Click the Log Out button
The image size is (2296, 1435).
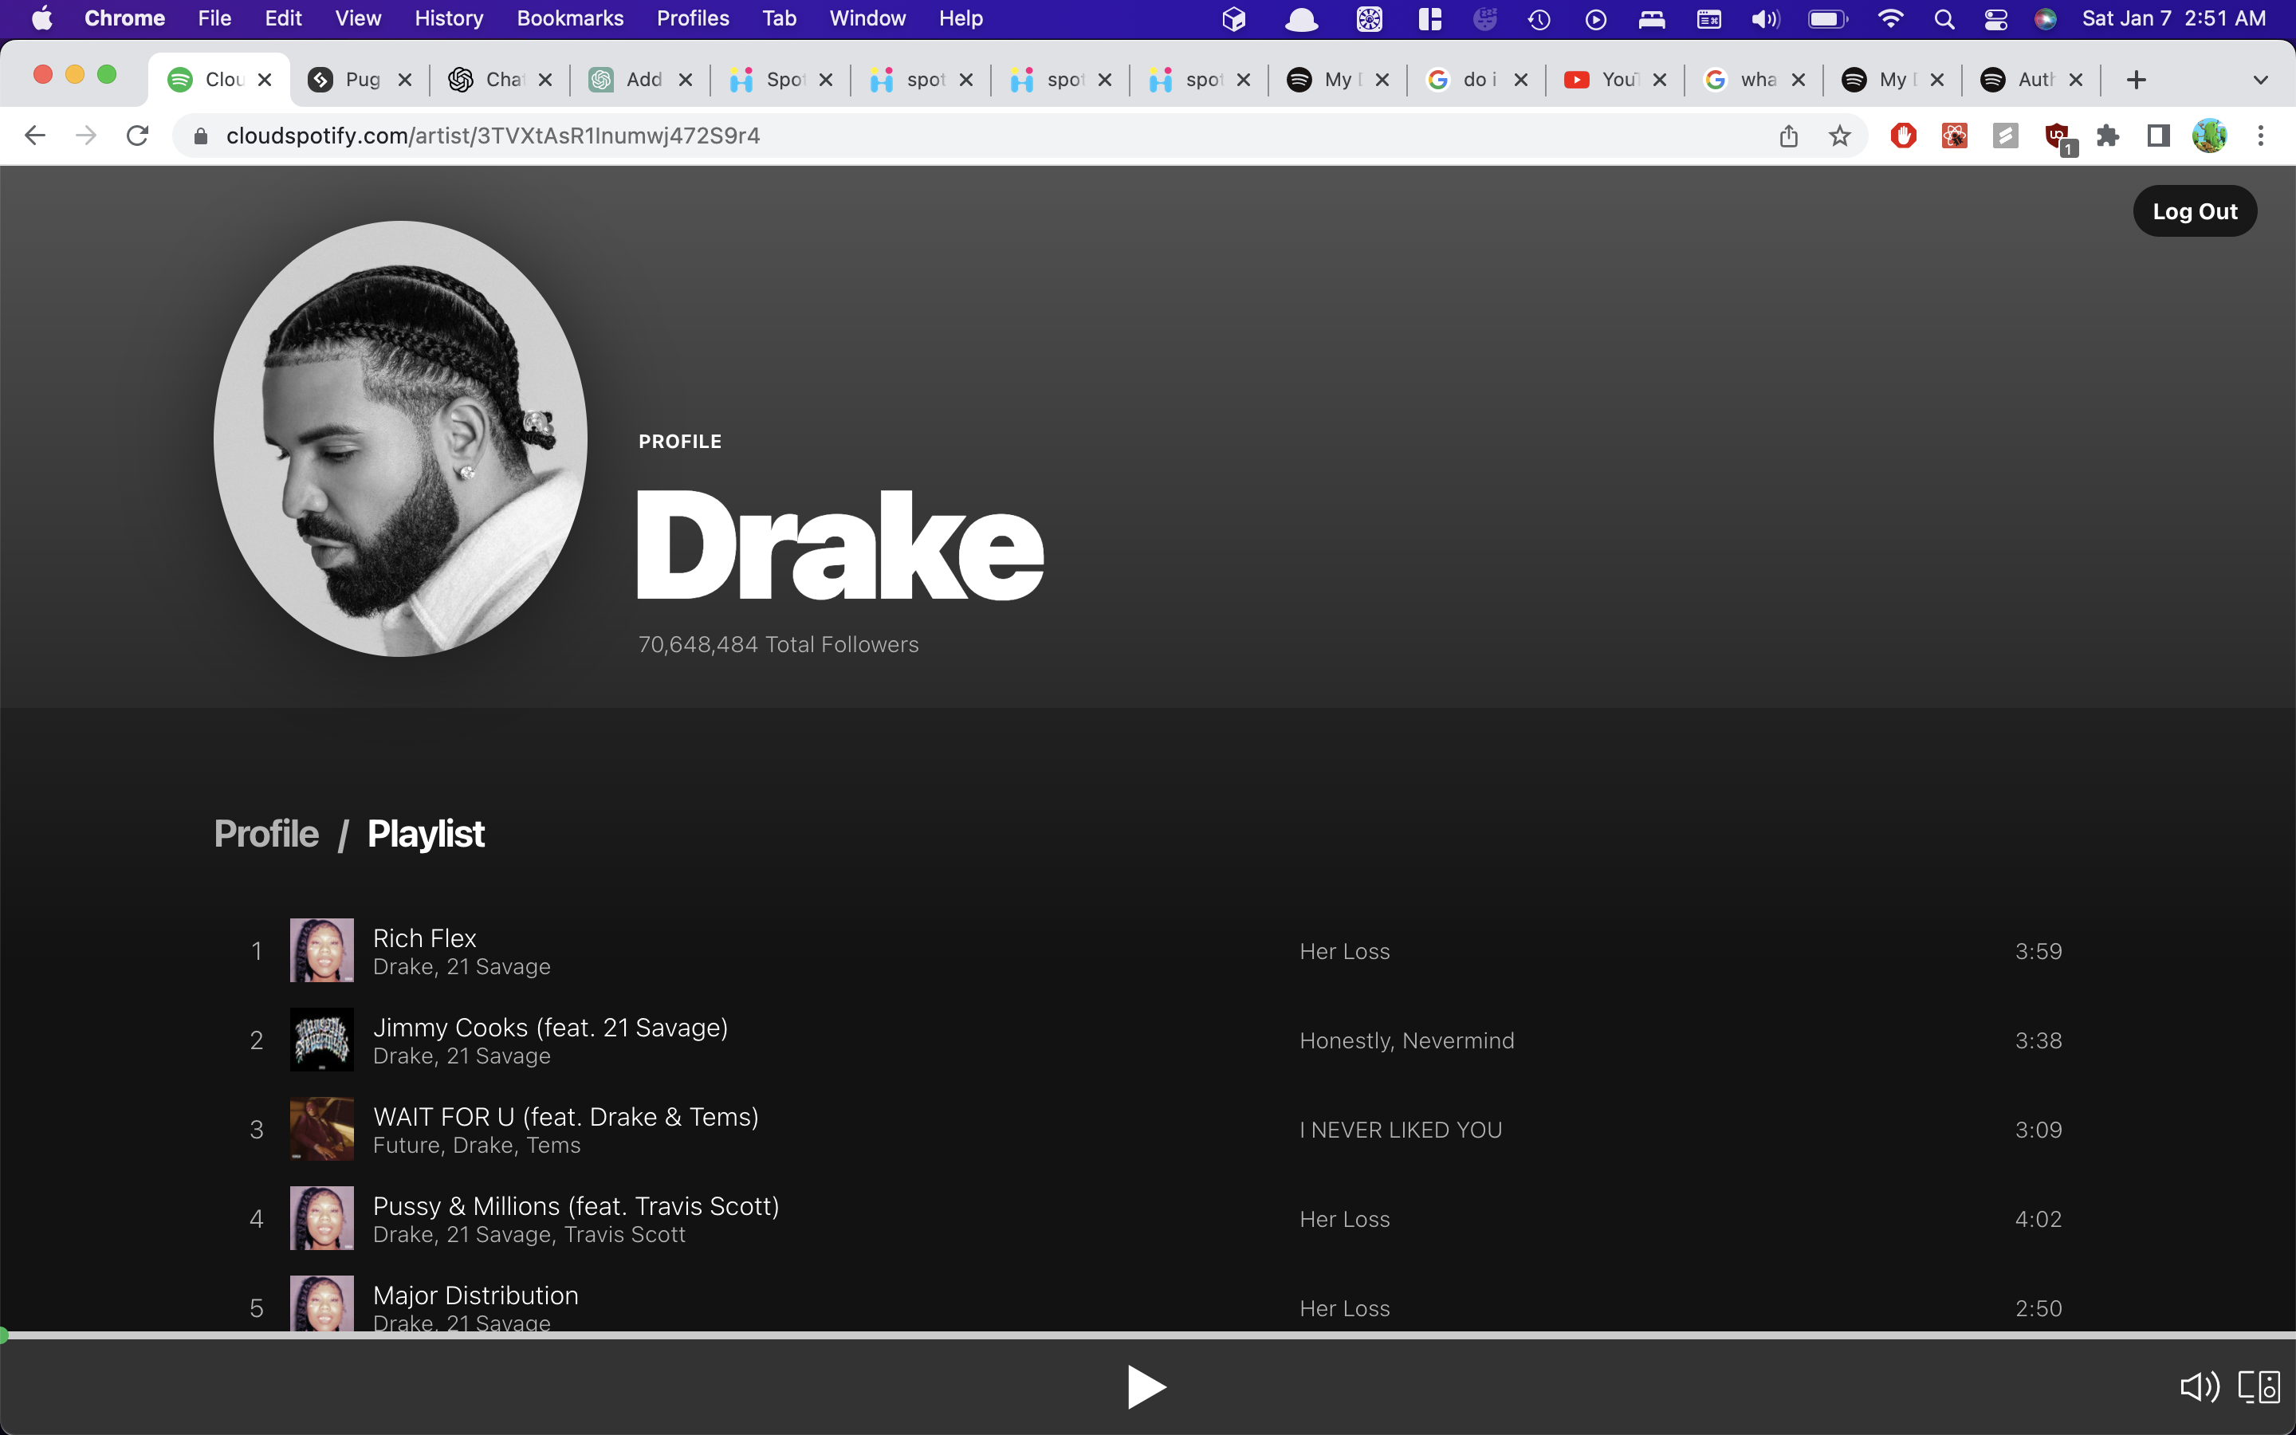[x=2193, y=211]
